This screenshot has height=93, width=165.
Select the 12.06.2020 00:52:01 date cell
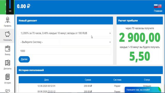click(46, 86)
